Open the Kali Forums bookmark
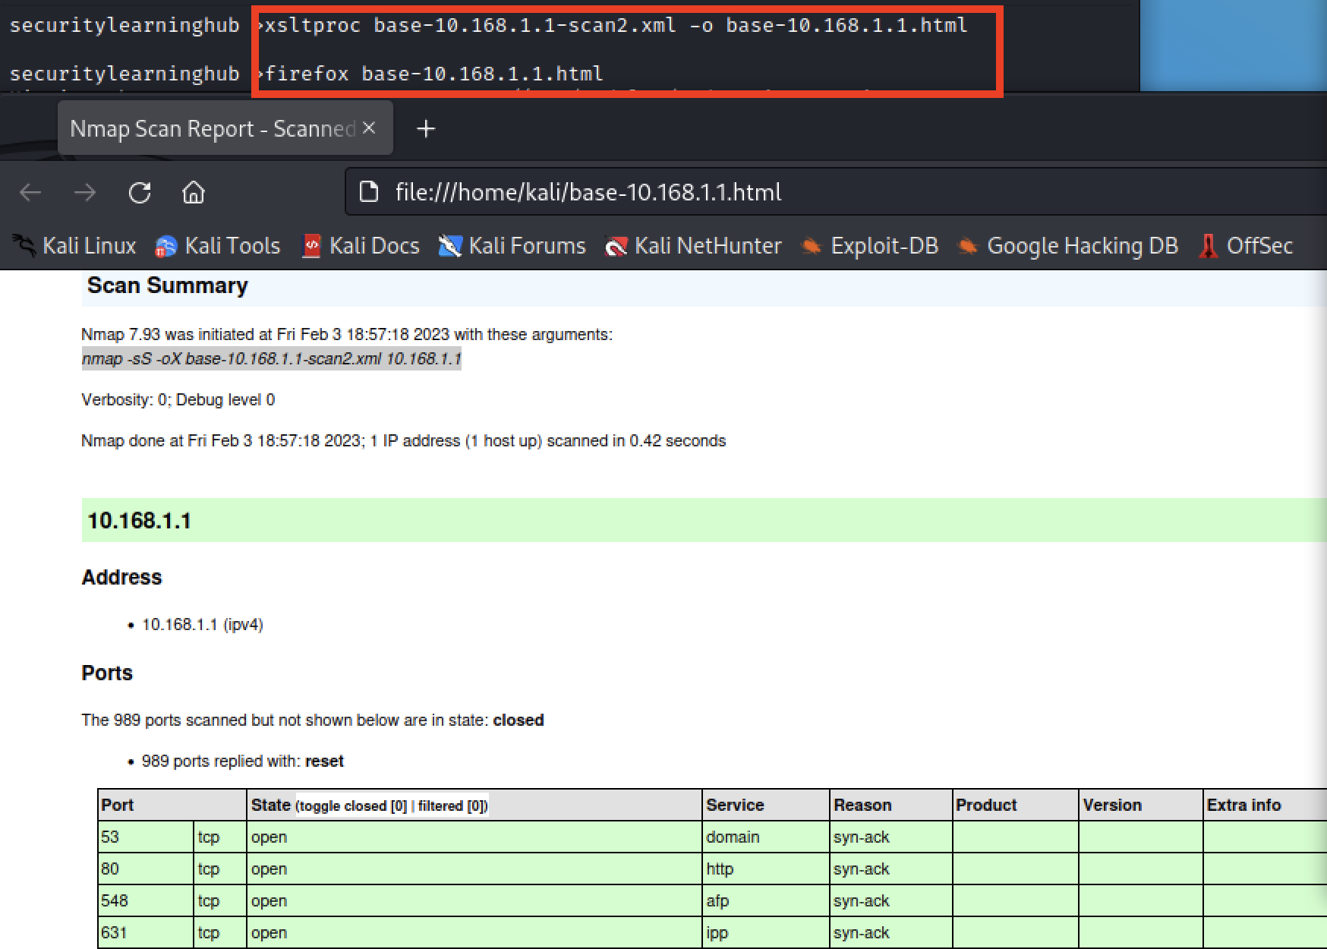The image size is (1327, 949). [x=512, y=246]
